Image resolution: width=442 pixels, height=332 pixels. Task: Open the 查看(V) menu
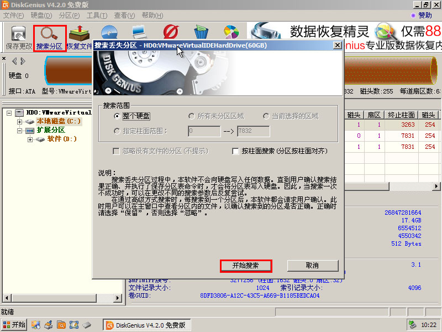125,15
